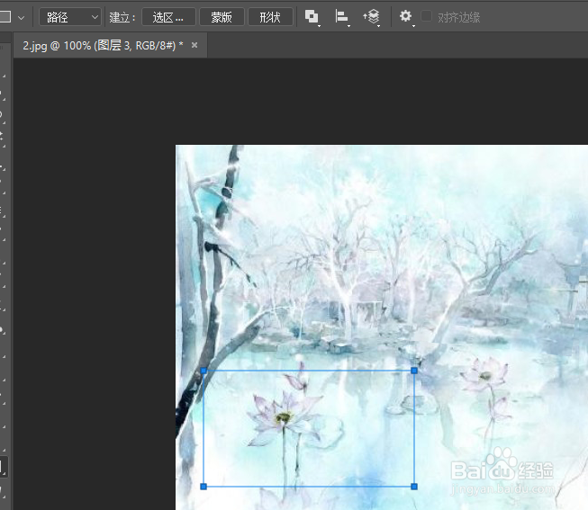This screenshot has height=510, width=588.
Task: Open the path alignment icon
Action: coord(341,17)
